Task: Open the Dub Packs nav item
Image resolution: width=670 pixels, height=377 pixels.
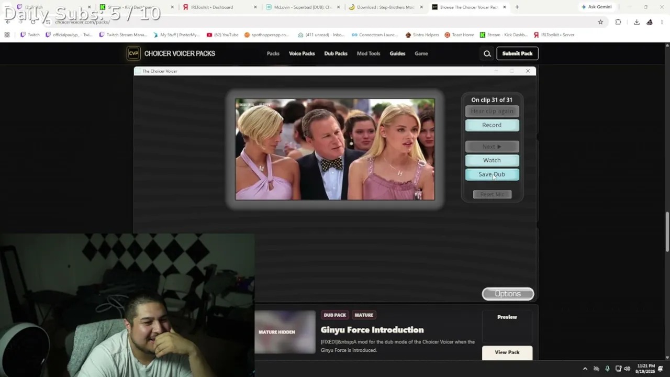Action: 336,53
